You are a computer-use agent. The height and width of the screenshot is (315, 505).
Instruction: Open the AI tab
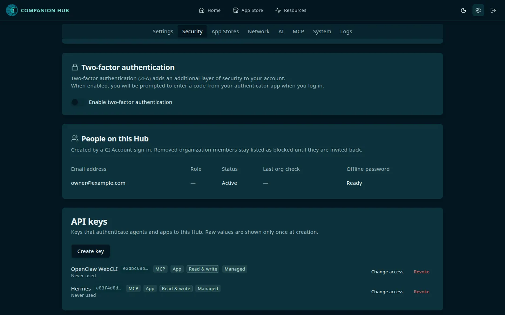coord(281,31)
